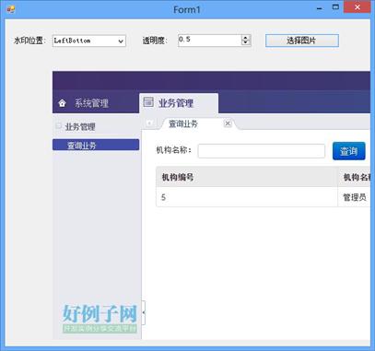Click the sidebar collapse handle arrow
This screenshot has height=351, width=375.
pos(144,312)
